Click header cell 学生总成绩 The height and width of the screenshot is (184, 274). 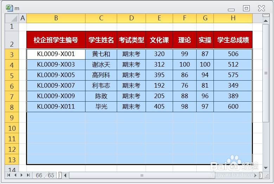coord(233,40)
